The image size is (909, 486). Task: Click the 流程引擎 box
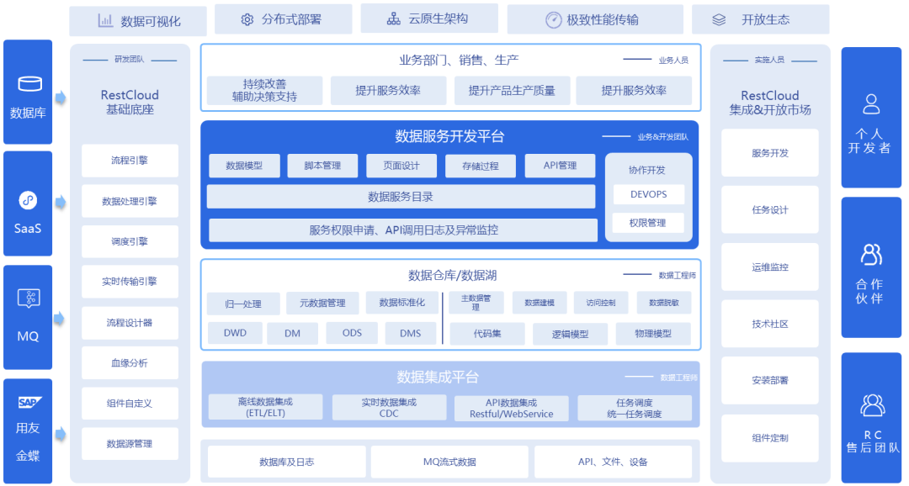tap(130, 161)
